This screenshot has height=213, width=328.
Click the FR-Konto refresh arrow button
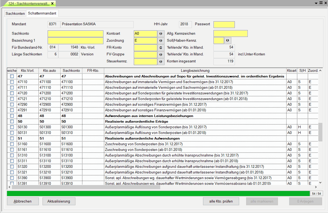161,47
